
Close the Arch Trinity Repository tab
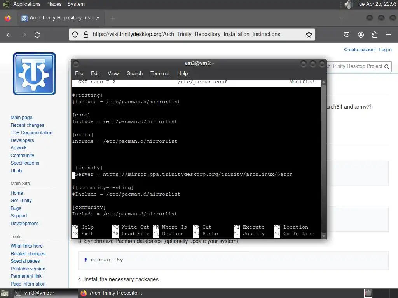(x=98, y=18)
